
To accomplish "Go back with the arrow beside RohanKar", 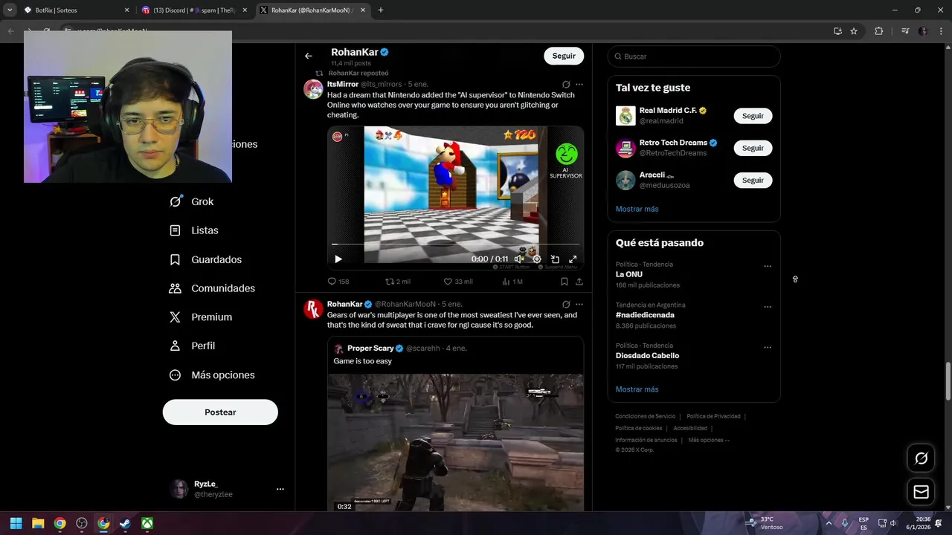I will pyautogui.click(x=309, y=56).
